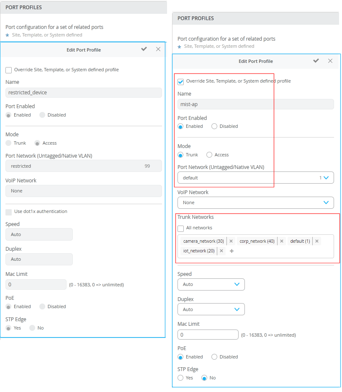Open the Speed Auto dropdown for mist-ap
342x392 pixels.
click(211, 284)
